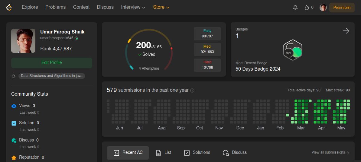Expand the Interview dropdown

click(x=133, y=7)
